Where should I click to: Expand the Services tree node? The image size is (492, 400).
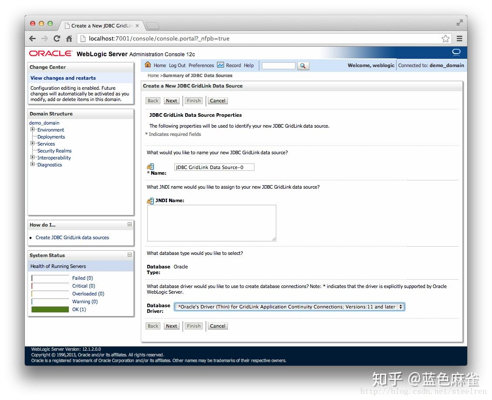click(33, 144)
